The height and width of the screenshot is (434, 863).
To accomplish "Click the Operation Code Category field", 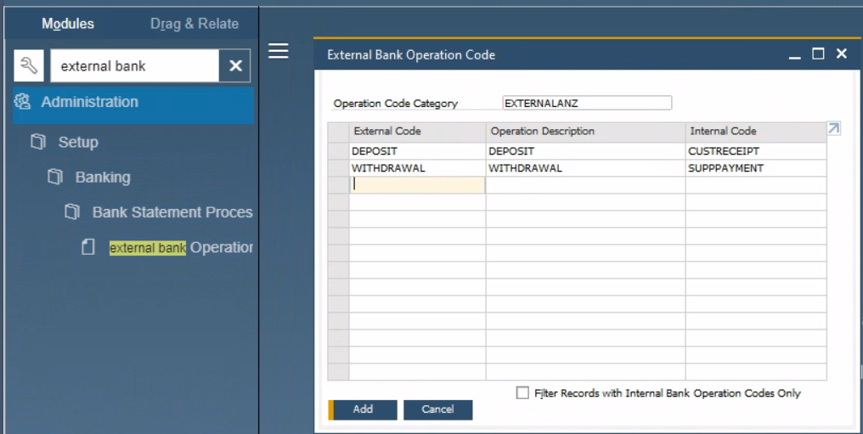I will (x=587, y=103).
